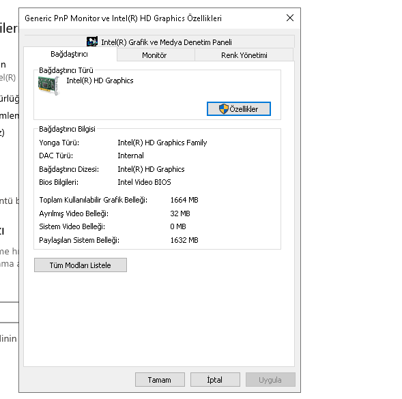Select the Intel(R) HD Graphics Family chip value
Image resolution: width=402 pixels, height=399 pixels.
tap(162, 143)
